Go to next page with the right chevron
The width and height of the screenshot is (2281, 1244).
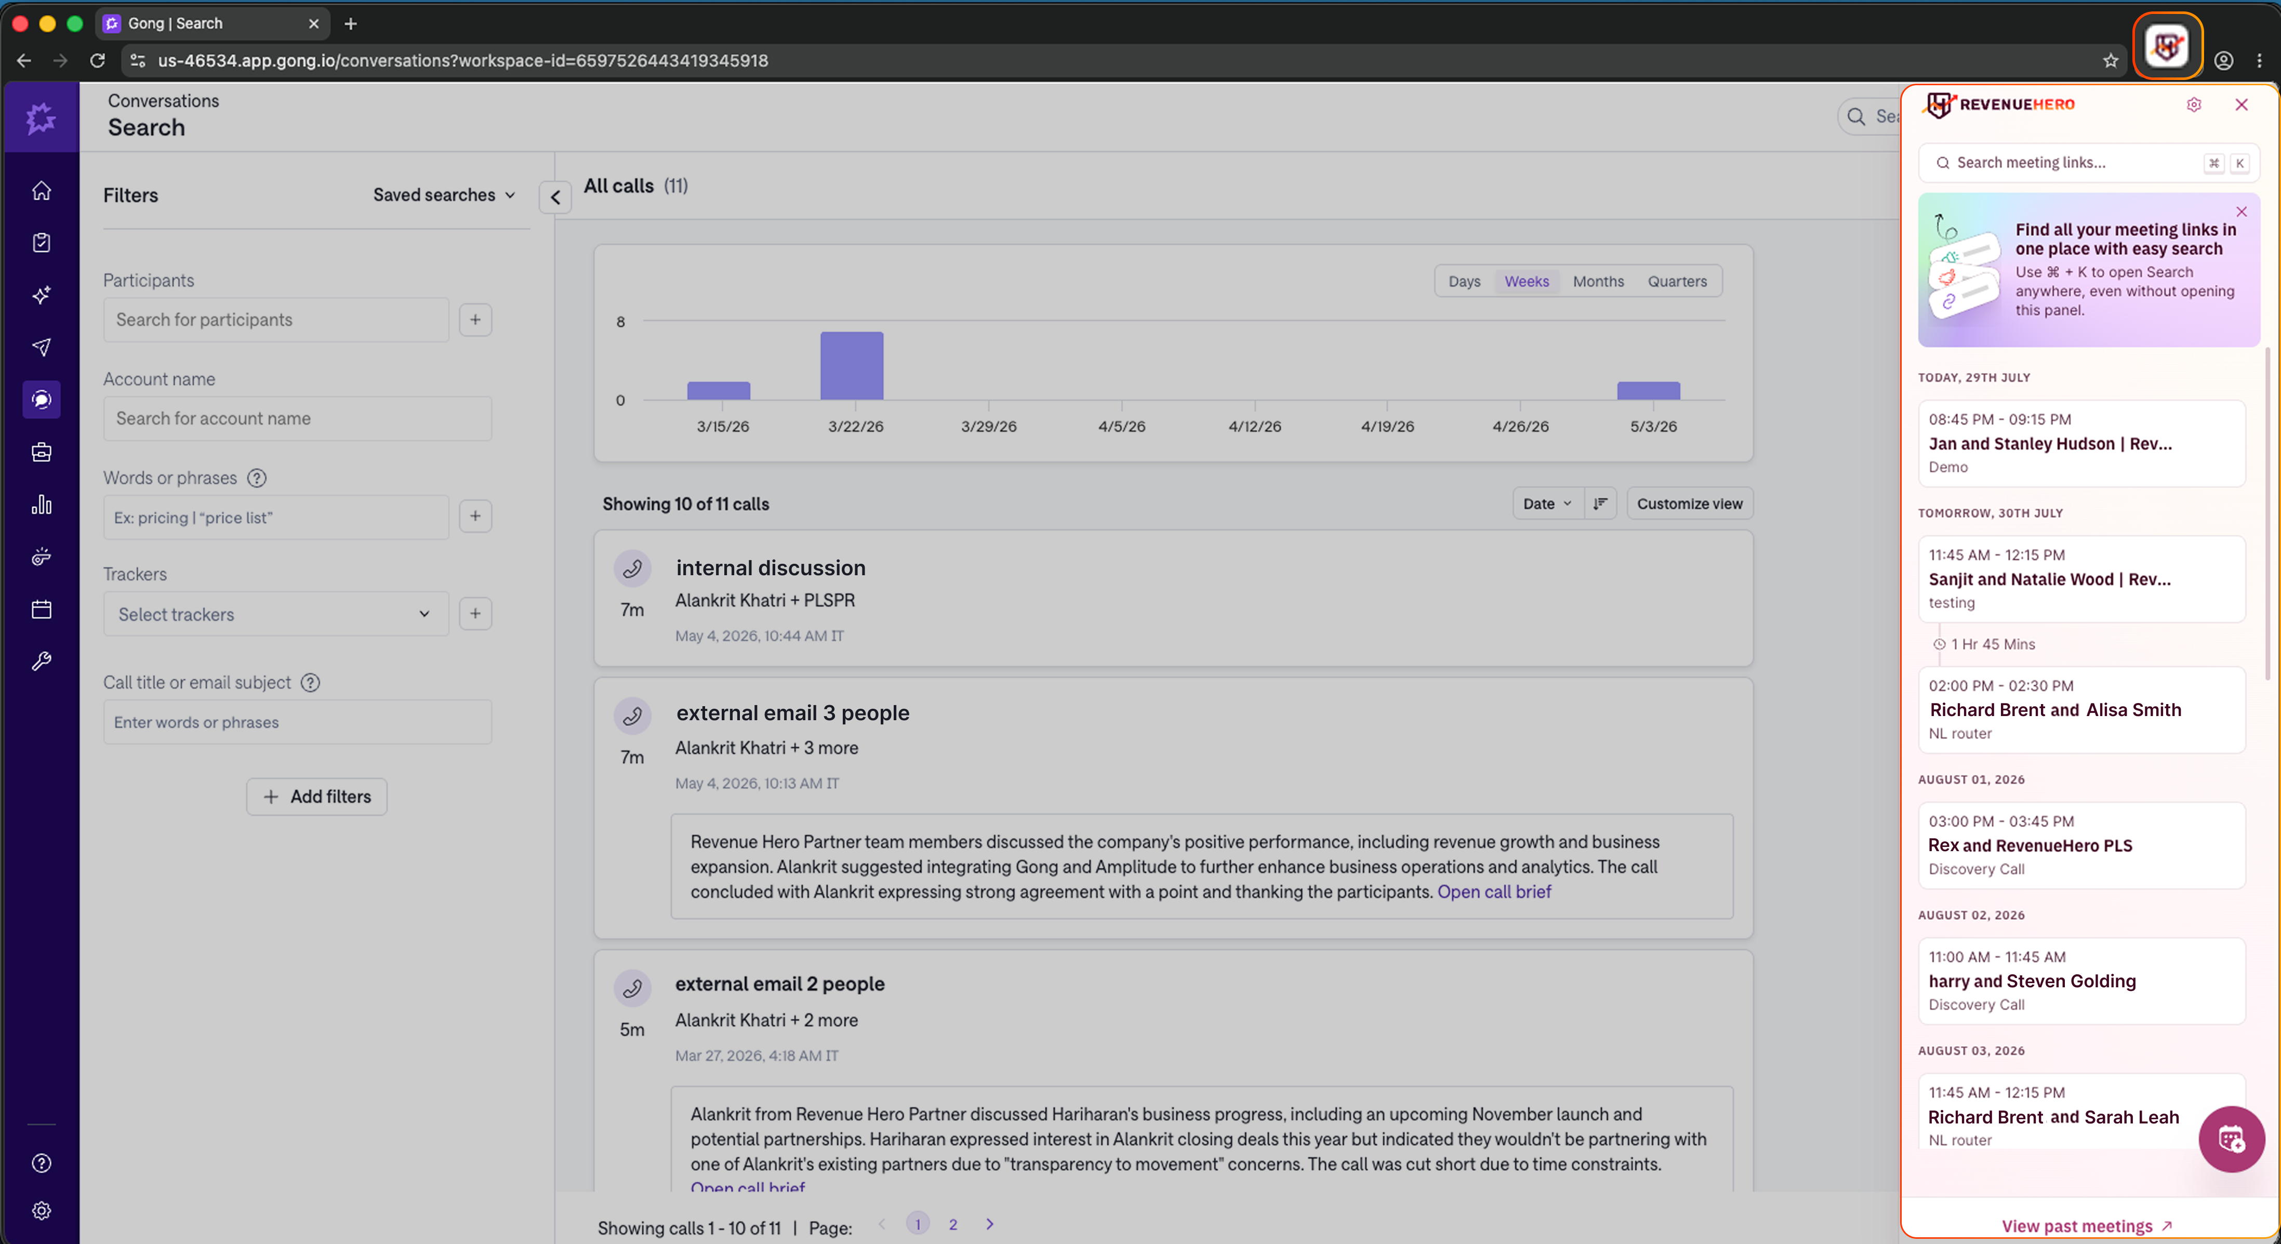[990, 1225]
